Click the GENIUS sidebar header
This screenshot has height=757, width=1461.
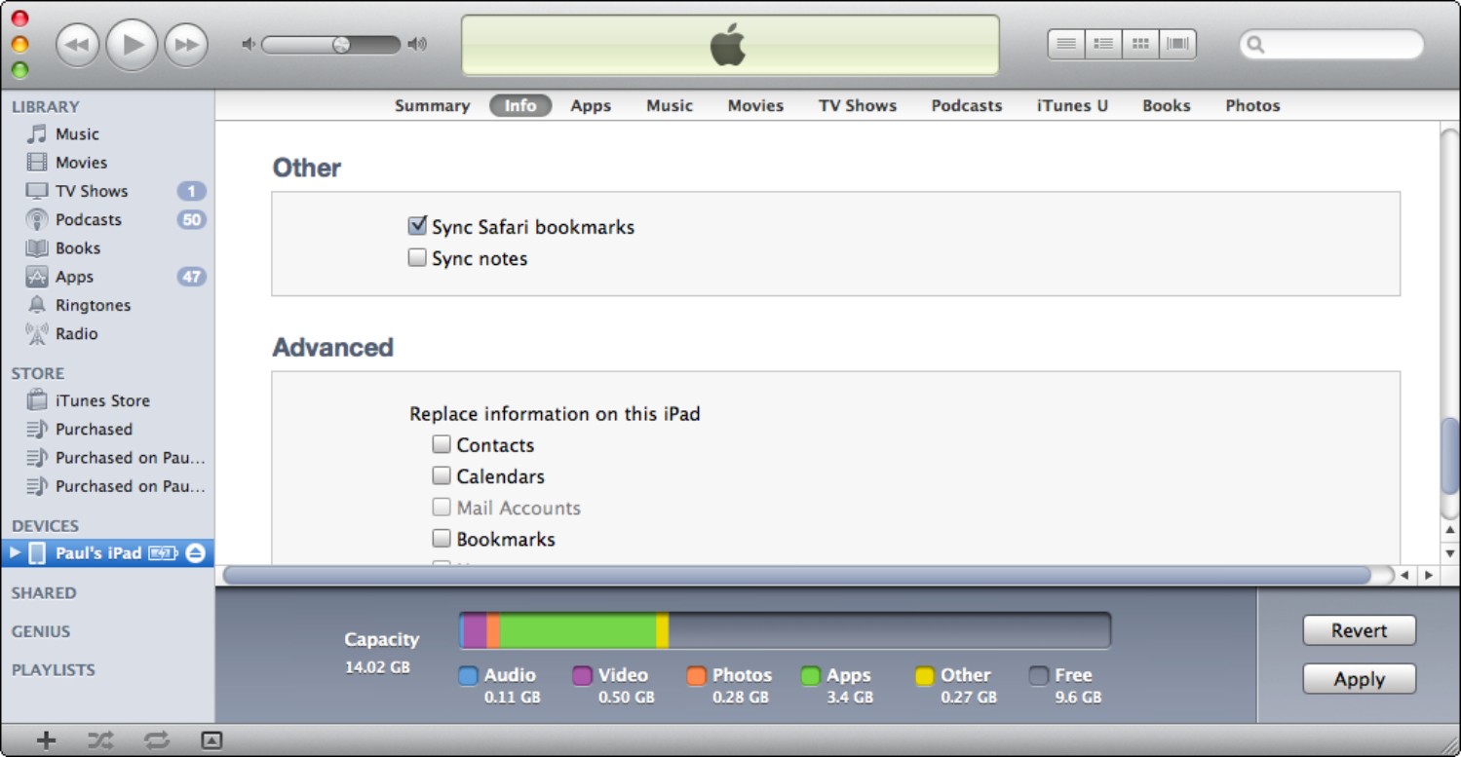[x=41, y=631]
